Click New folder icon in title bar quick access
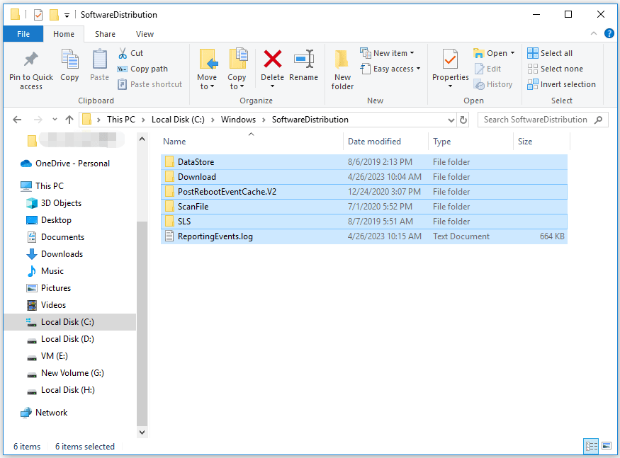620x458 pixels. click(x=54, y=15)
